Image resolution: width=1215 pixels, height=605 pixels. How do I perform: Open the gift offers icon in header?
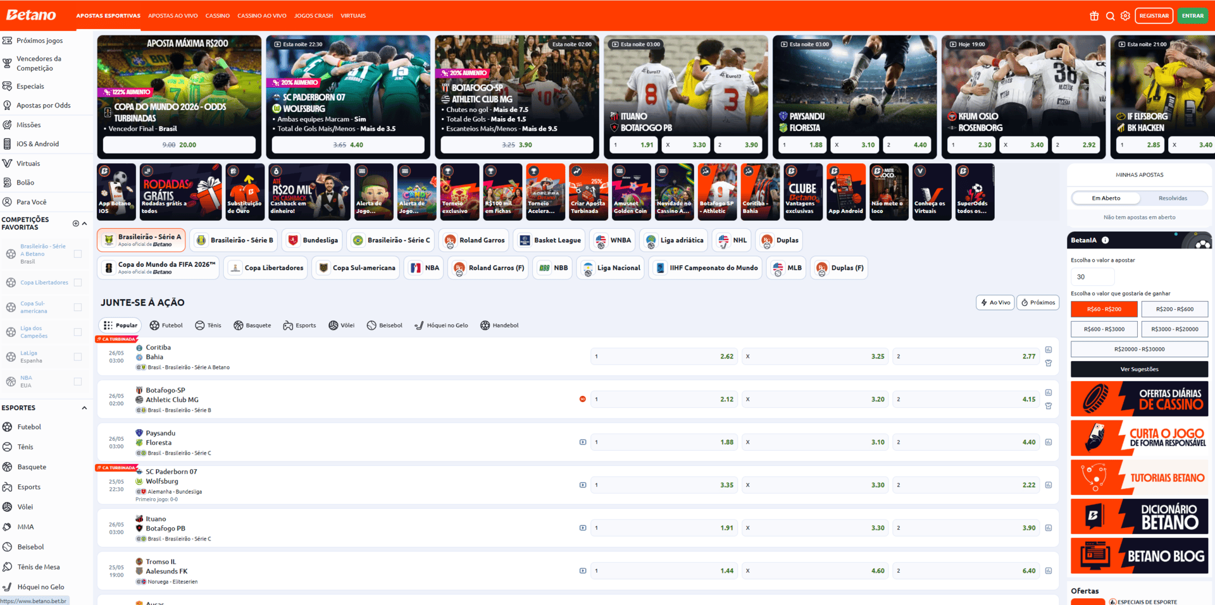coord(1094,16)
